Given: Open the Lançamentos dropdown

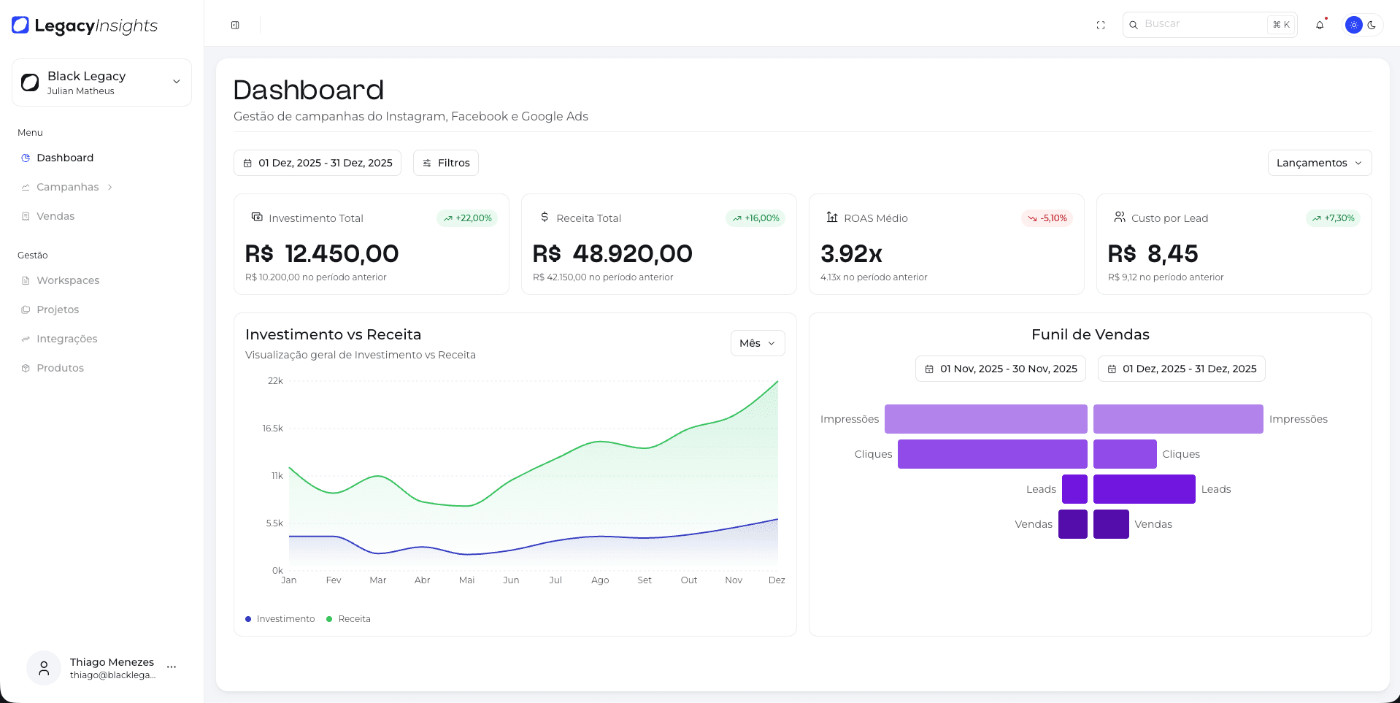Looking at the screenshot, I should point(1318,163).
